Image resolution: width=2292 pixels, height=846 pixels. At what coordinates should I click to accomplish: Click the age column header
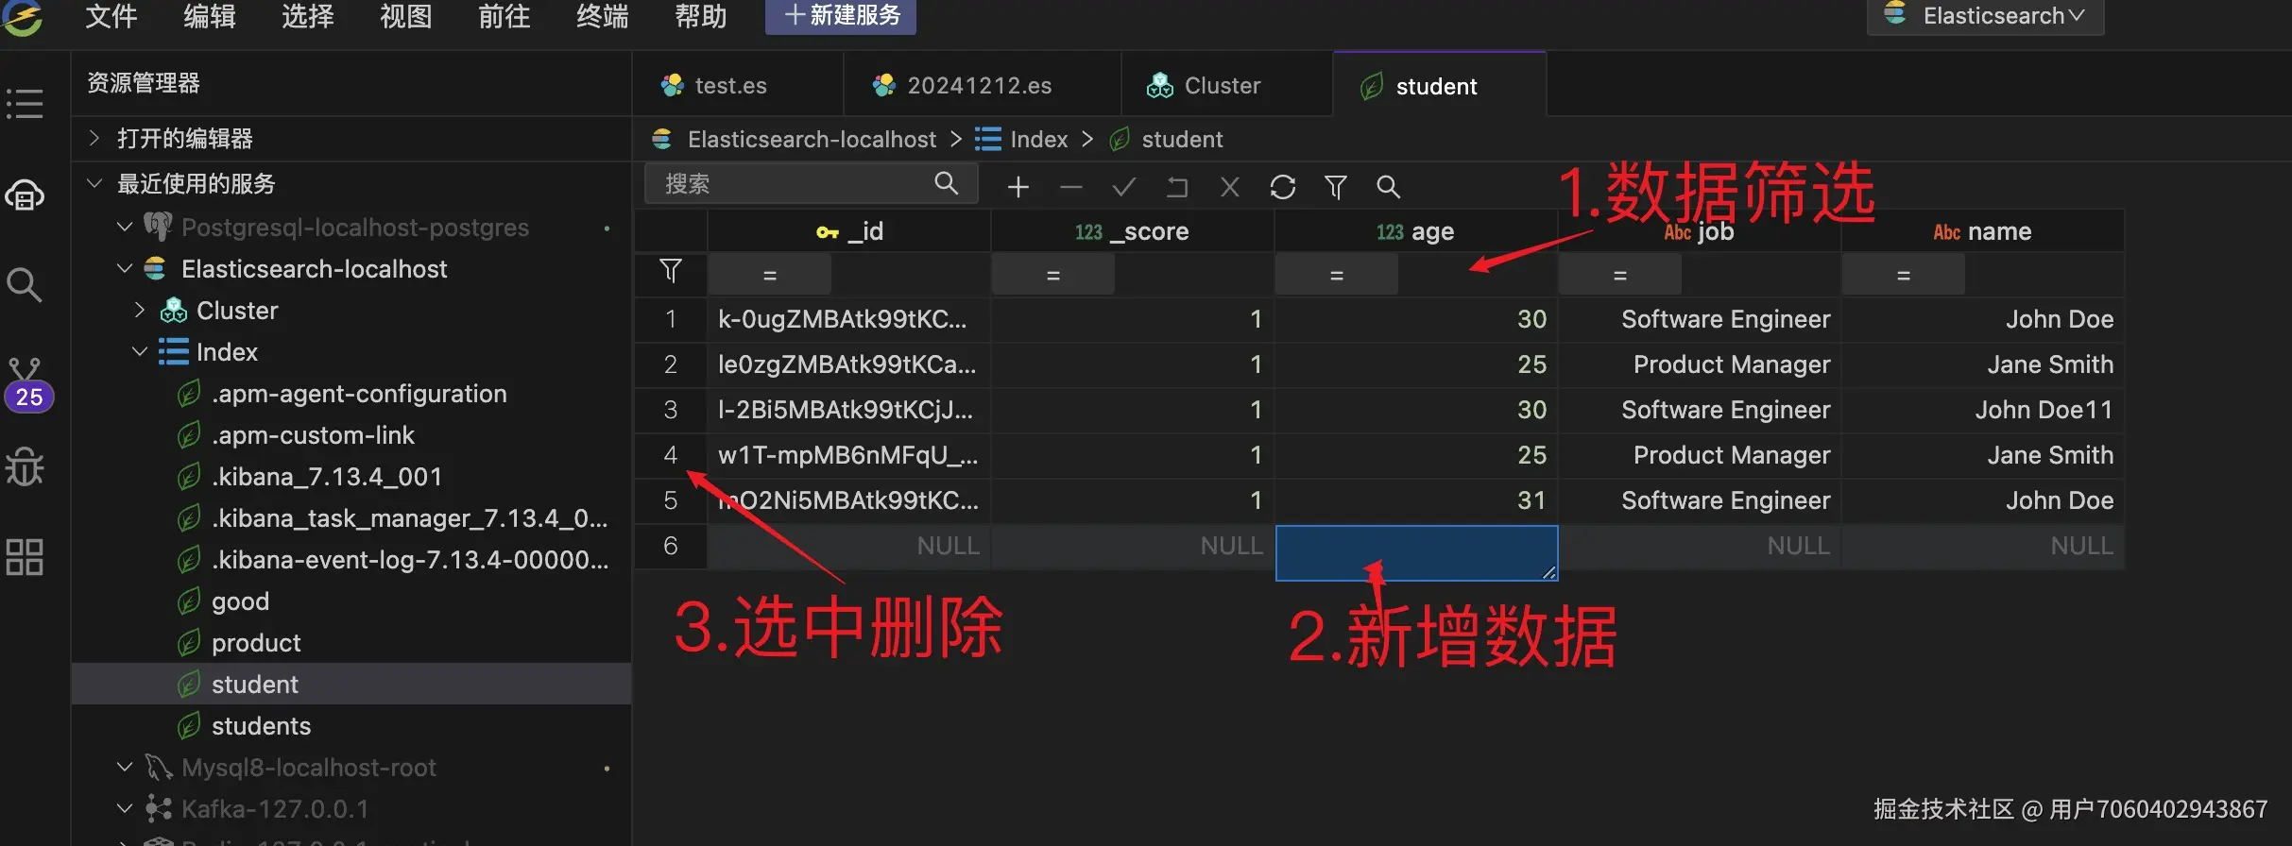pyautogui.click(x=1415, y=231)
